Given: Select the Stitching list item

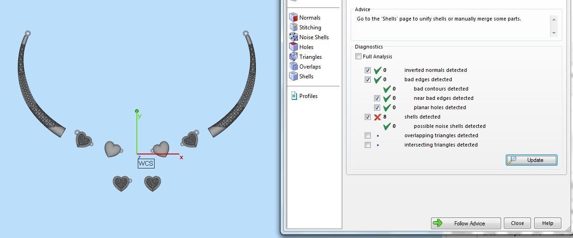Looking at the screenshot, I should point(310,28).
